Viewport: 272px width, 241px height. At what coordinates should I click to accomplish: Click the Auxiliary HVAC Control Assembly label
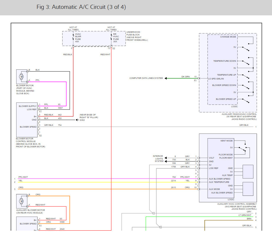[x=237, y=206]
